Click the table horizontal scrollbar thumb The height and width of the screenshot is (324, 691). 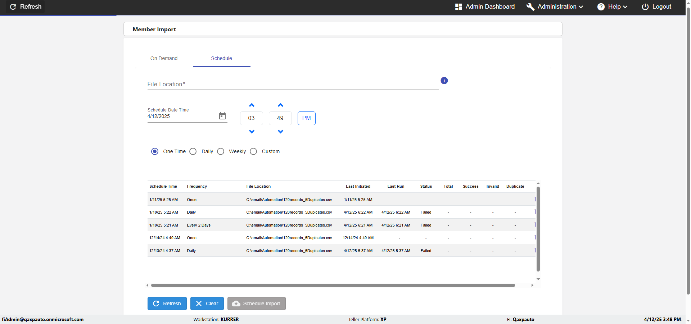333,285
